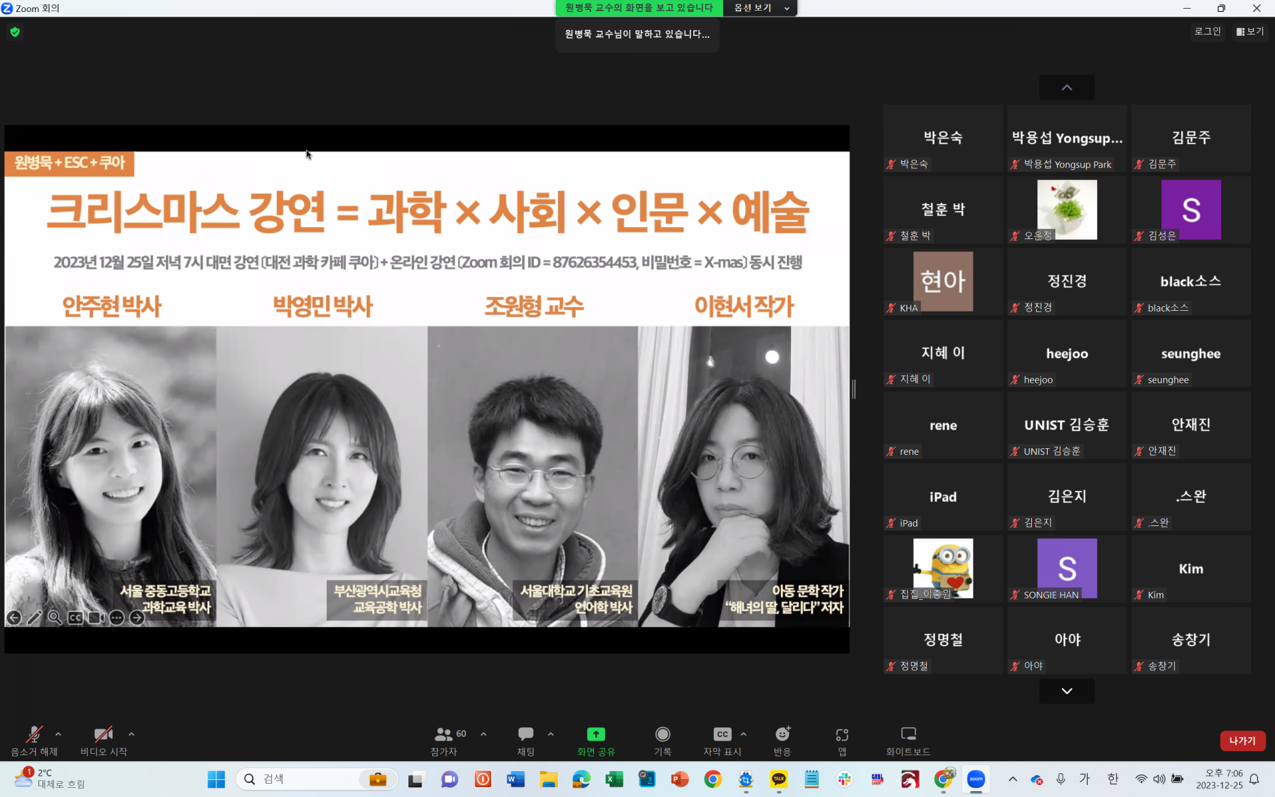Unmute the microphone (음소거 해제)

click(34, 735)
